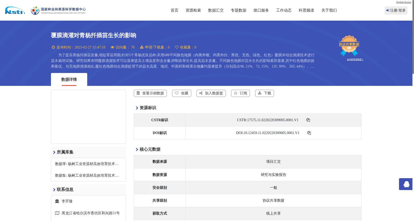Click the institution icon beside 李开隆
This screenshot has width=414, height=221.
(57, 201)
